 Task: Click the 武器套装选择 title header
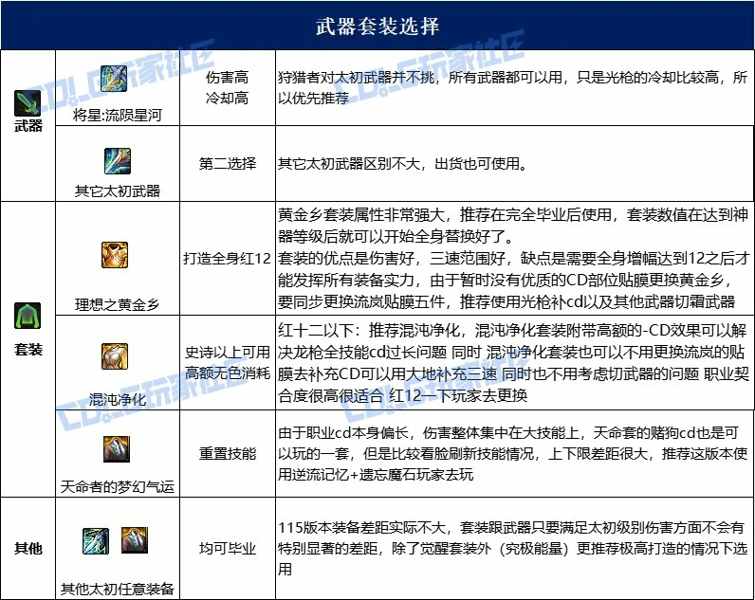(377, 25)
